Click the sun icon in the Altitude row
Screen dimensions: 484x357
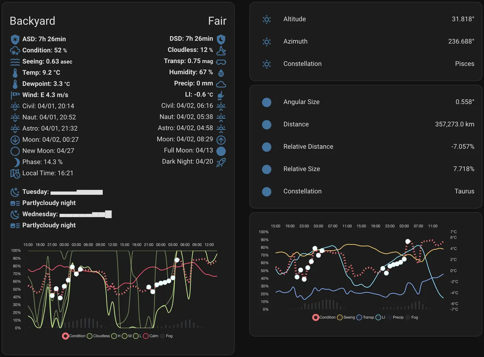pyautogui.click(x=267, y=19)
